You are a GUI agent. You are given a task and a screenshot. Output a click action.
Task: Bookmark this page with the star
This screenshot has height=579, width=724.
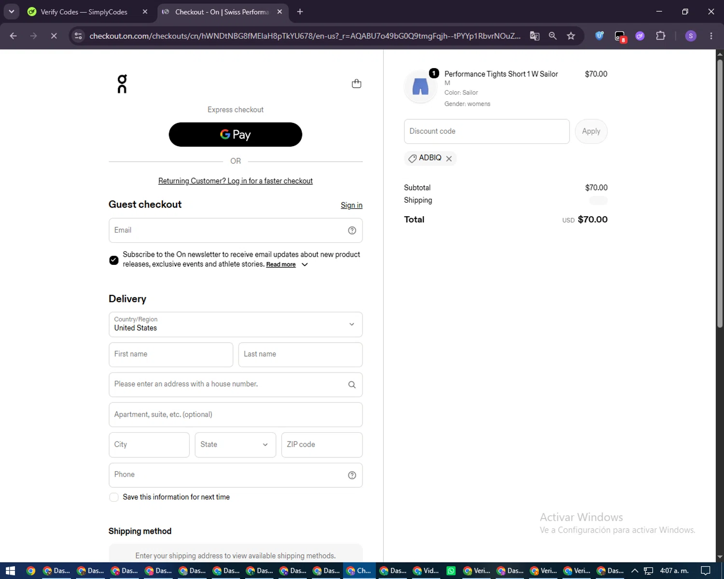coord(571,36)
